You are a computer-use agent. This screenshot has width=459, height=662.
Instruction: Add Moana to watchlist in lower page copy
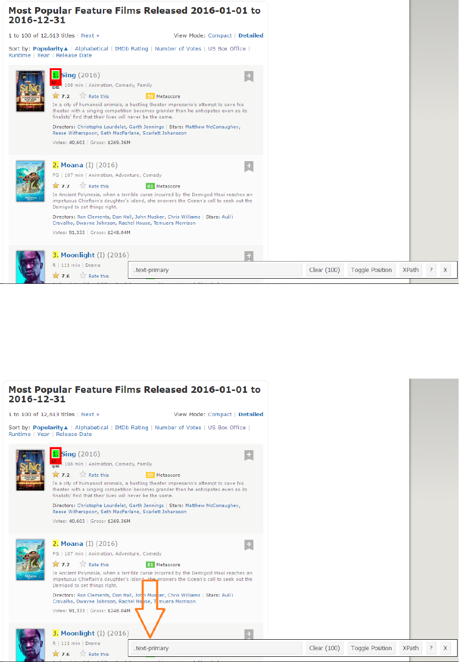249,545
